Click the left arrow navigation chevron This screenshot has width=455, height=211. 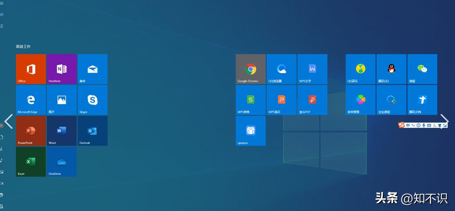[x=8, y=121]
